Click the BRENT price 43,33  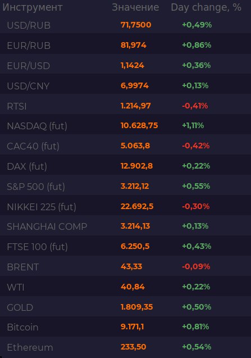131,266
